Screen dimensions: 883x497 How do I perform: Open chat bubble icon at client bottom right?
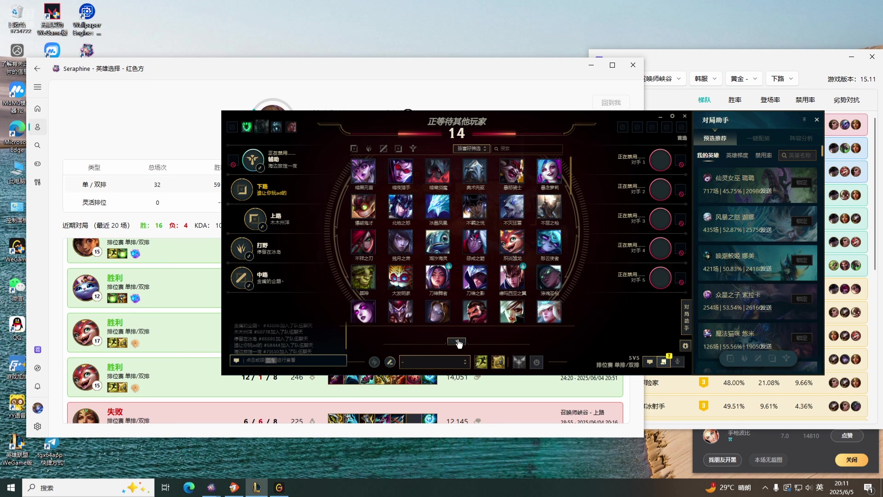point(649,362)
